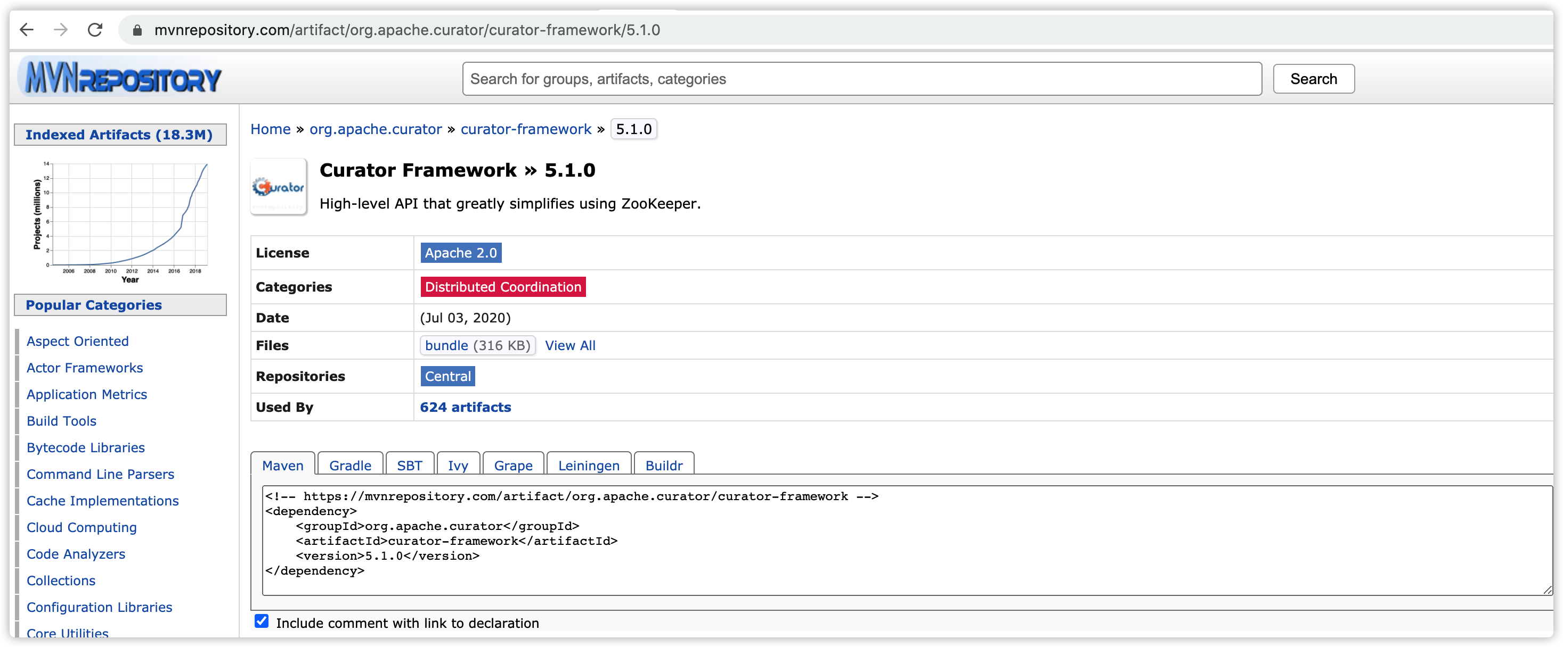Switch to the Leiningen tab

coord(589,465)
